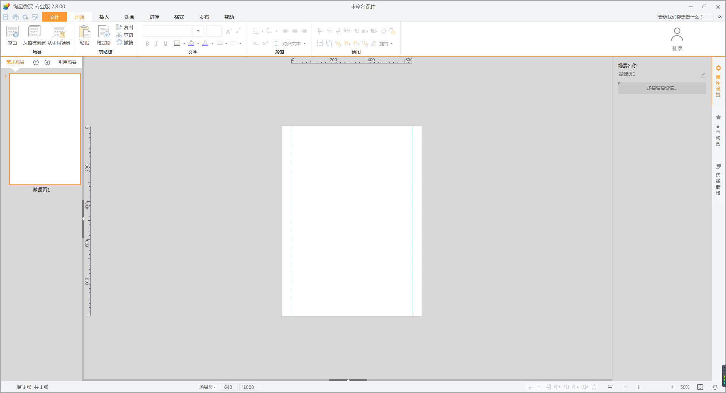This screenshot has width=726, height=393.
Task: Create scene from reference 从引用场景
Action: click(x=59, y=36)
